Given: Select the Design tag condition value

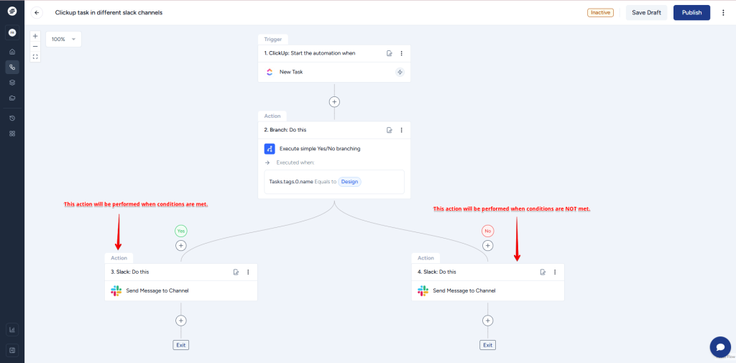Looking at the screenshot, I should pyautogui.click(x=349, y=182).
